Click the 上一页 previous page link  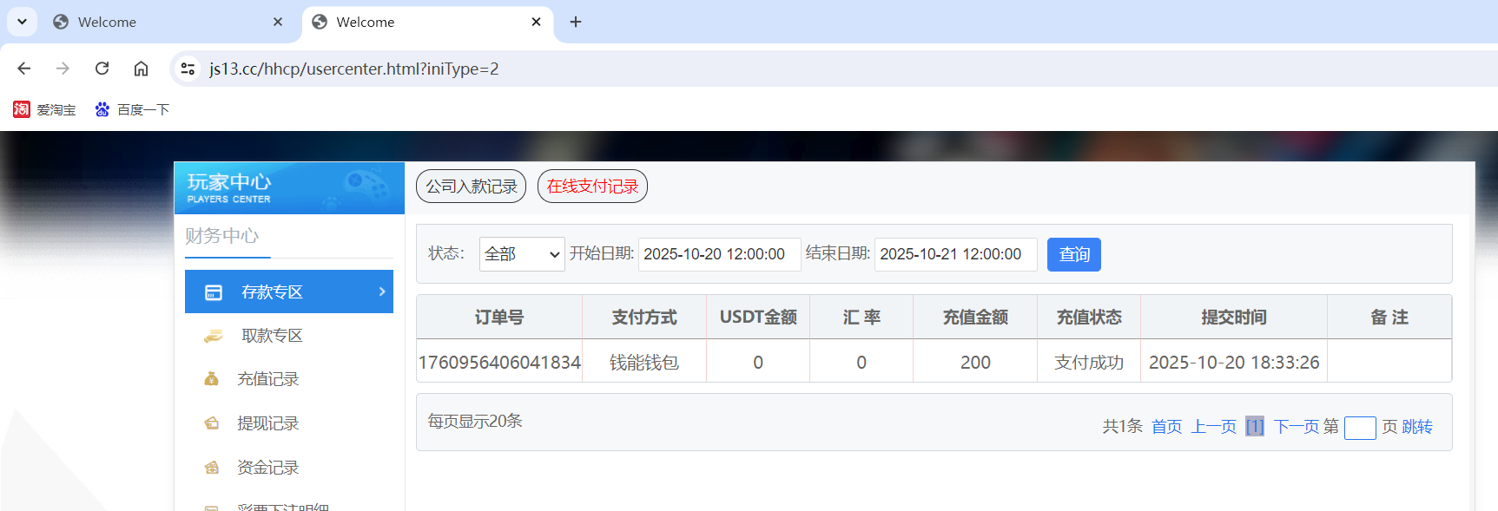click(1213, 427)
